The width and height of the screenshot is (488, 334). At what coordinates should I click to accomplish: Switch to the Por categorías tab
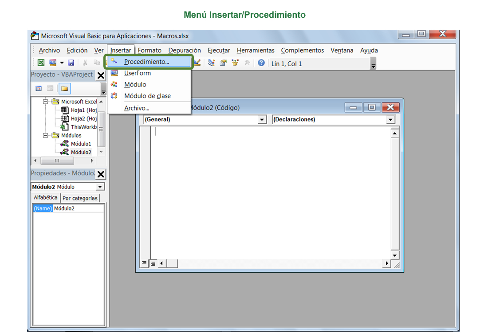tap(80, 198)
